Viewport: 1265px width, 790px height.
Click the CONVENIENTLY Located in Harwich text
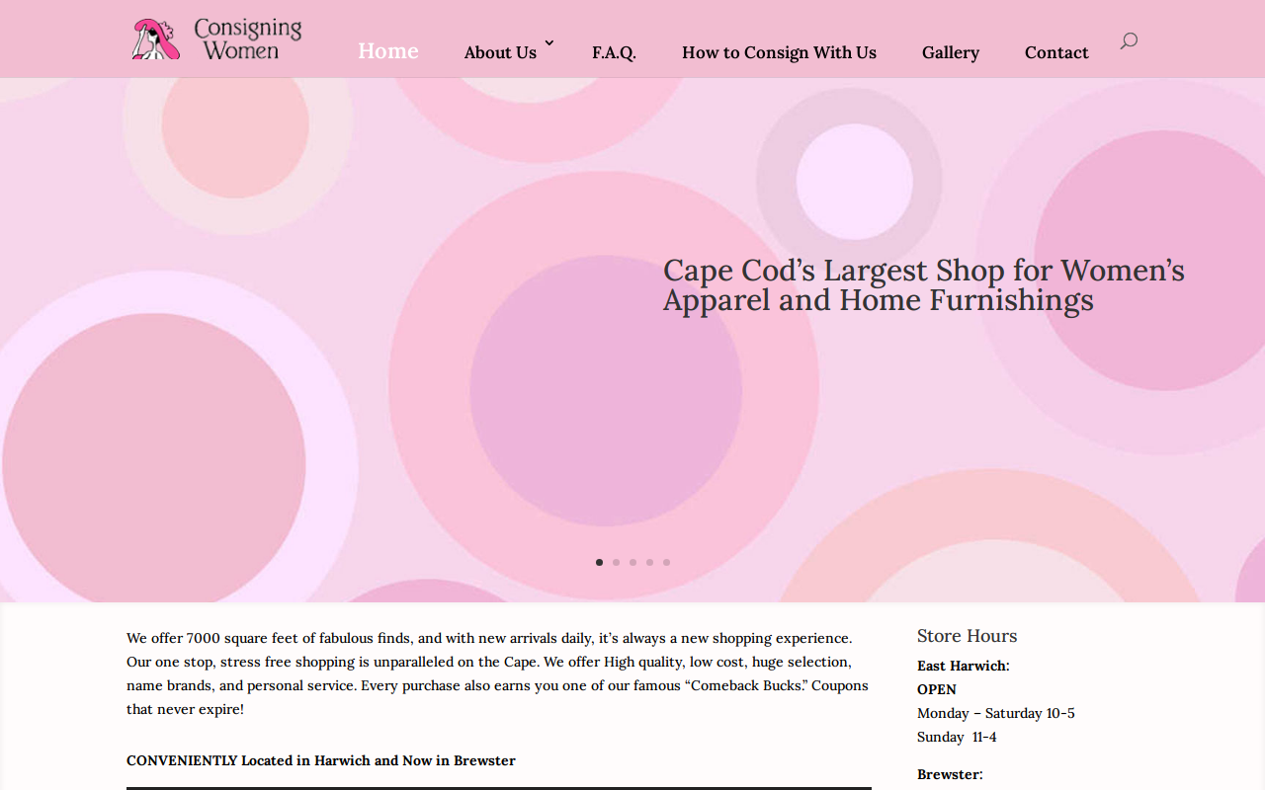[321, 760]
